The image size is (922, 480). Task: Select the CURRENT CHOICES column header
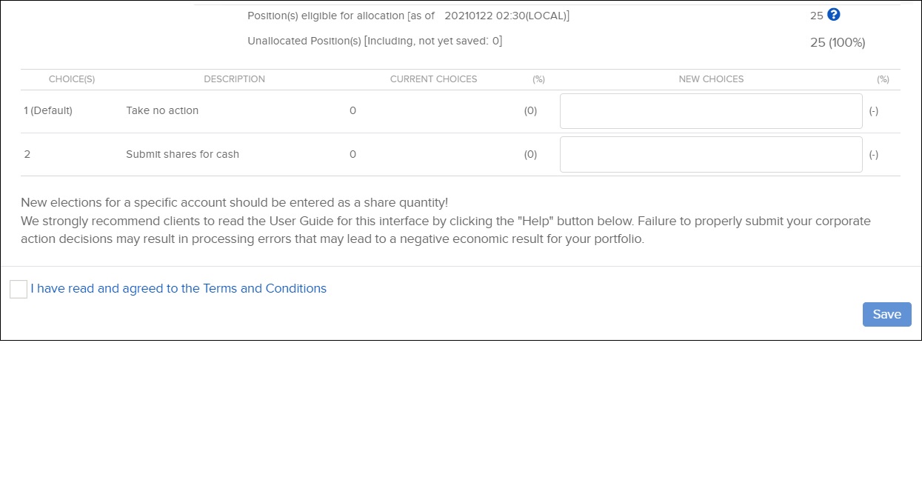click(x=433, y=79)
